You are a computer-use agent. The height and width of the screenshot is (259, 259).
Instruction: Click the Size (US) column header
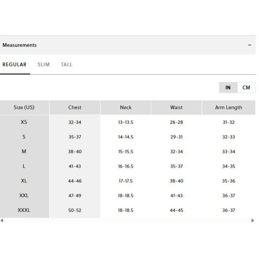coord(24,107)
